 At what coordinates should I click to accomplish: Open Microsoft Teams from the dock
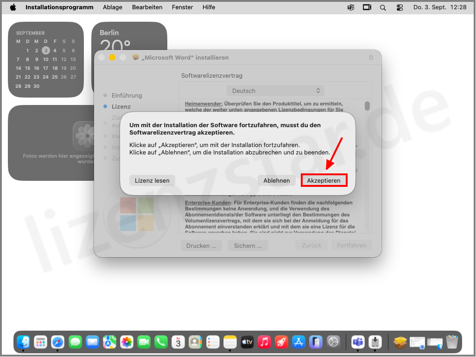[x=358, y=342]
